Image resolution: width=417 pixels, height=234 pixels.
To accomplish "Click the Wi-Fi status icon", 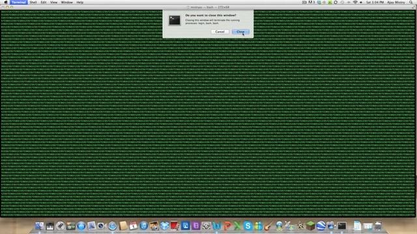I will (x=355, y=2).
